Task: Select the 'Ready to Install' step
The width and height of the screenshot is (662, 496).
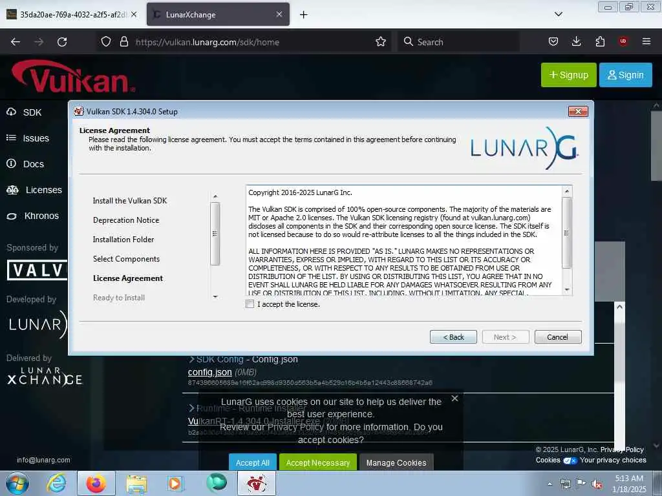Action: coord(119,298)
